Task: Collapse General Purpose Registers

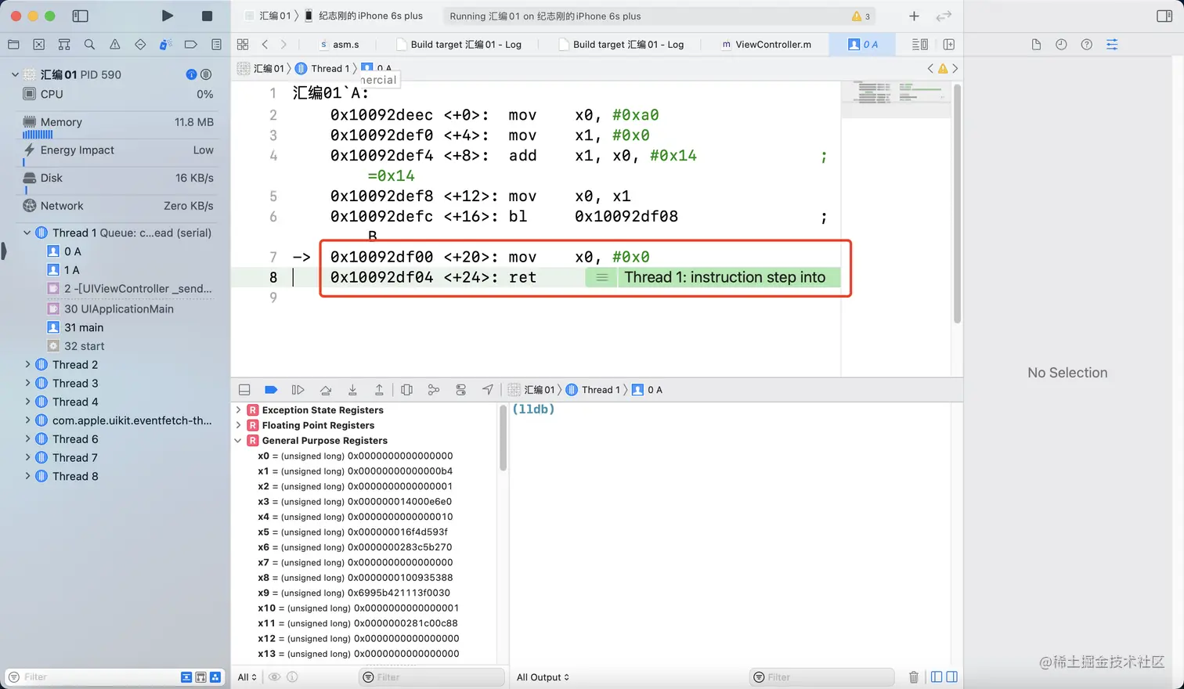Action: tap(238, 440)
